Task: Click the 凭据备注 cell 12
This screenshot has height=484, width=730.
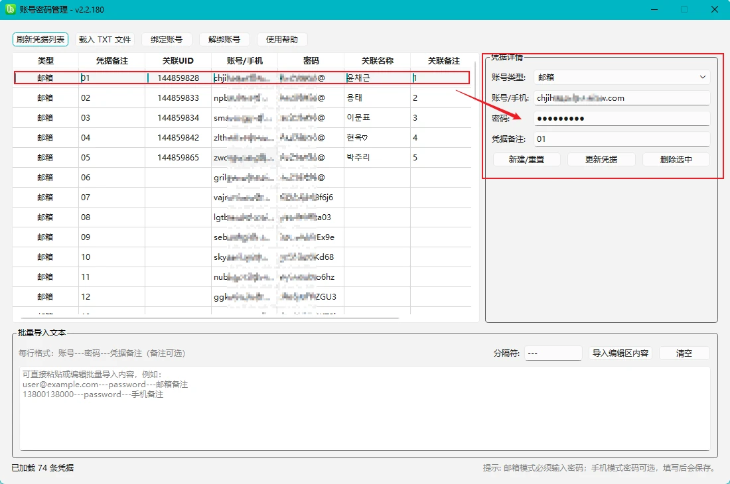Action: (x=111, y=296)
